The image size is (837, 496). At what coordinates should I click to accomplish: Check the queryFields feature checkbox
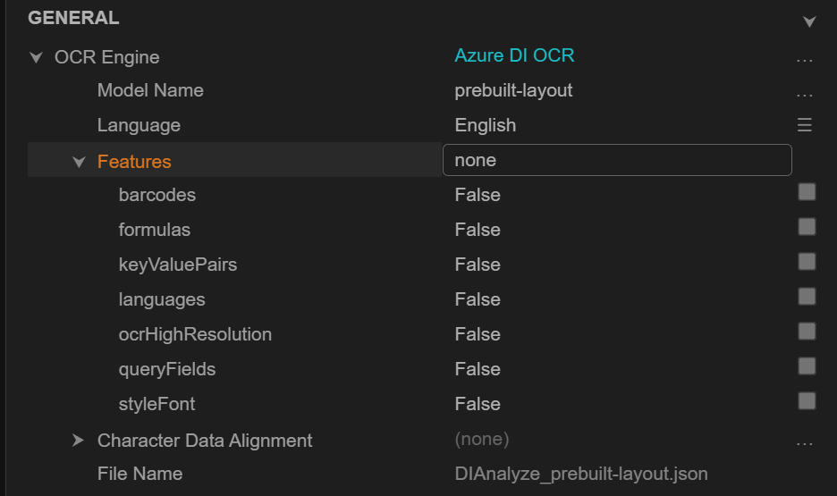pos(807,366)
